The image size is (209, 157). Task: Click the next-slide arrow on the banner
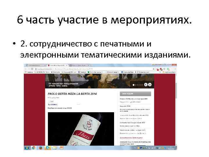click(x=150, y=85)
